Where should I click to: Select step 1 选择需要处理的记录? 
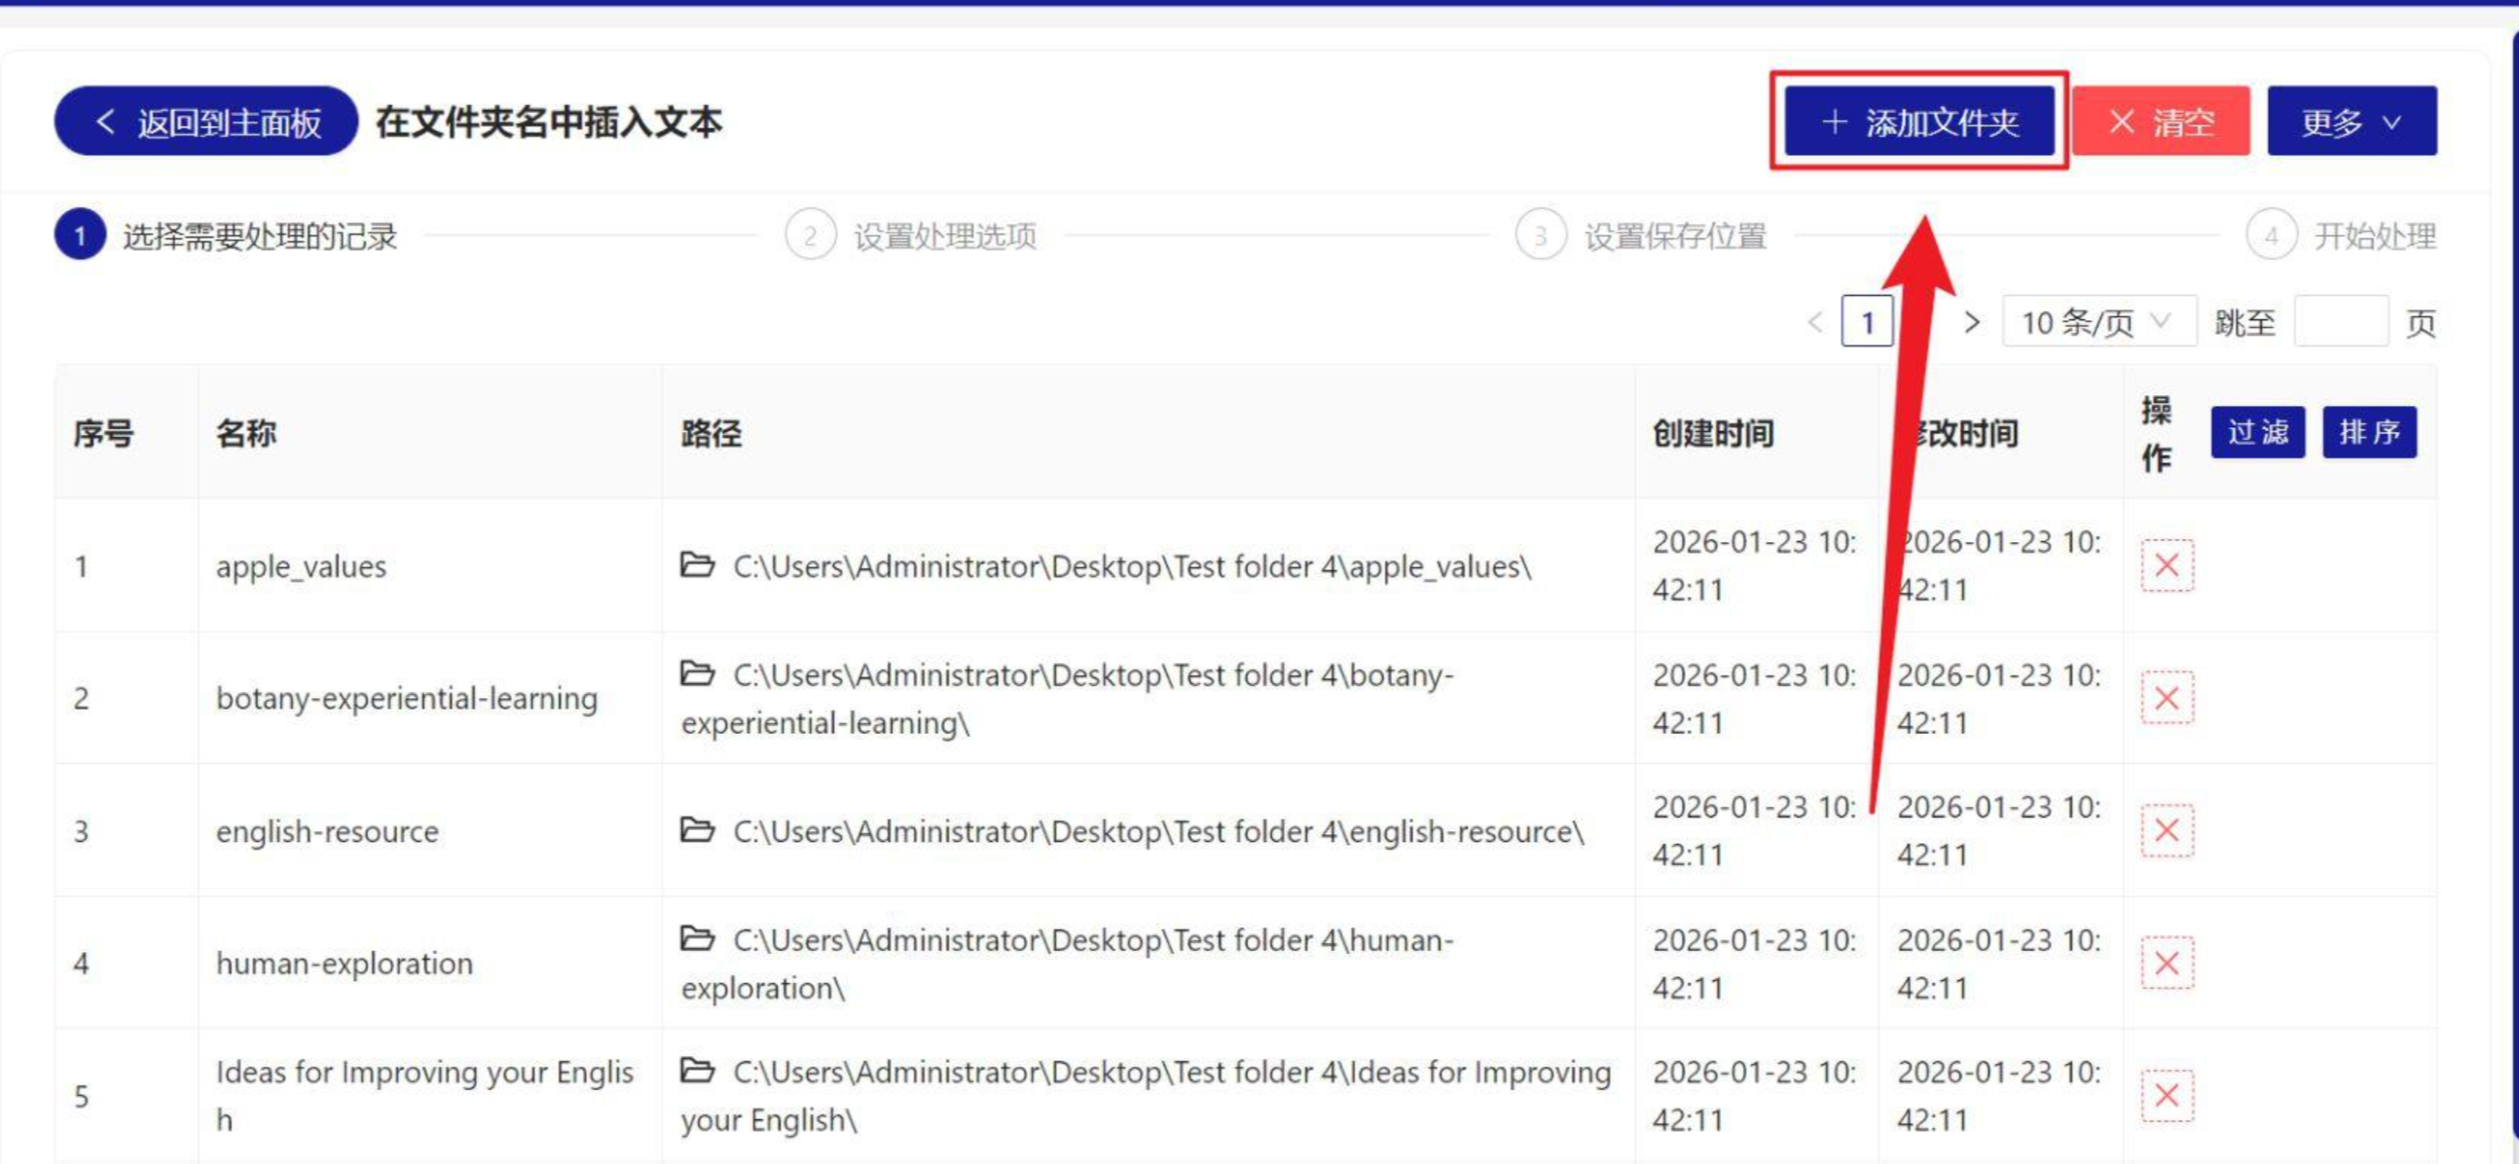coord(226,236)
